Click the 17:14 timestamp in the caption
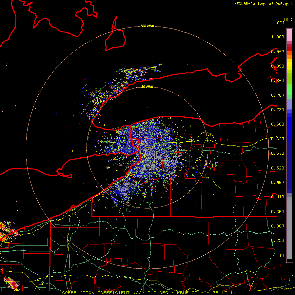Screen dimensions: 295x295 tap(229, 293)
